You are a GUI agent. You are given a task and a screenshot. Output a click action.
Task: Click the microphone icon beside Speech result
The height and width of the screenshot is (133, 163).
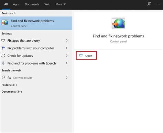click(3, 63)
